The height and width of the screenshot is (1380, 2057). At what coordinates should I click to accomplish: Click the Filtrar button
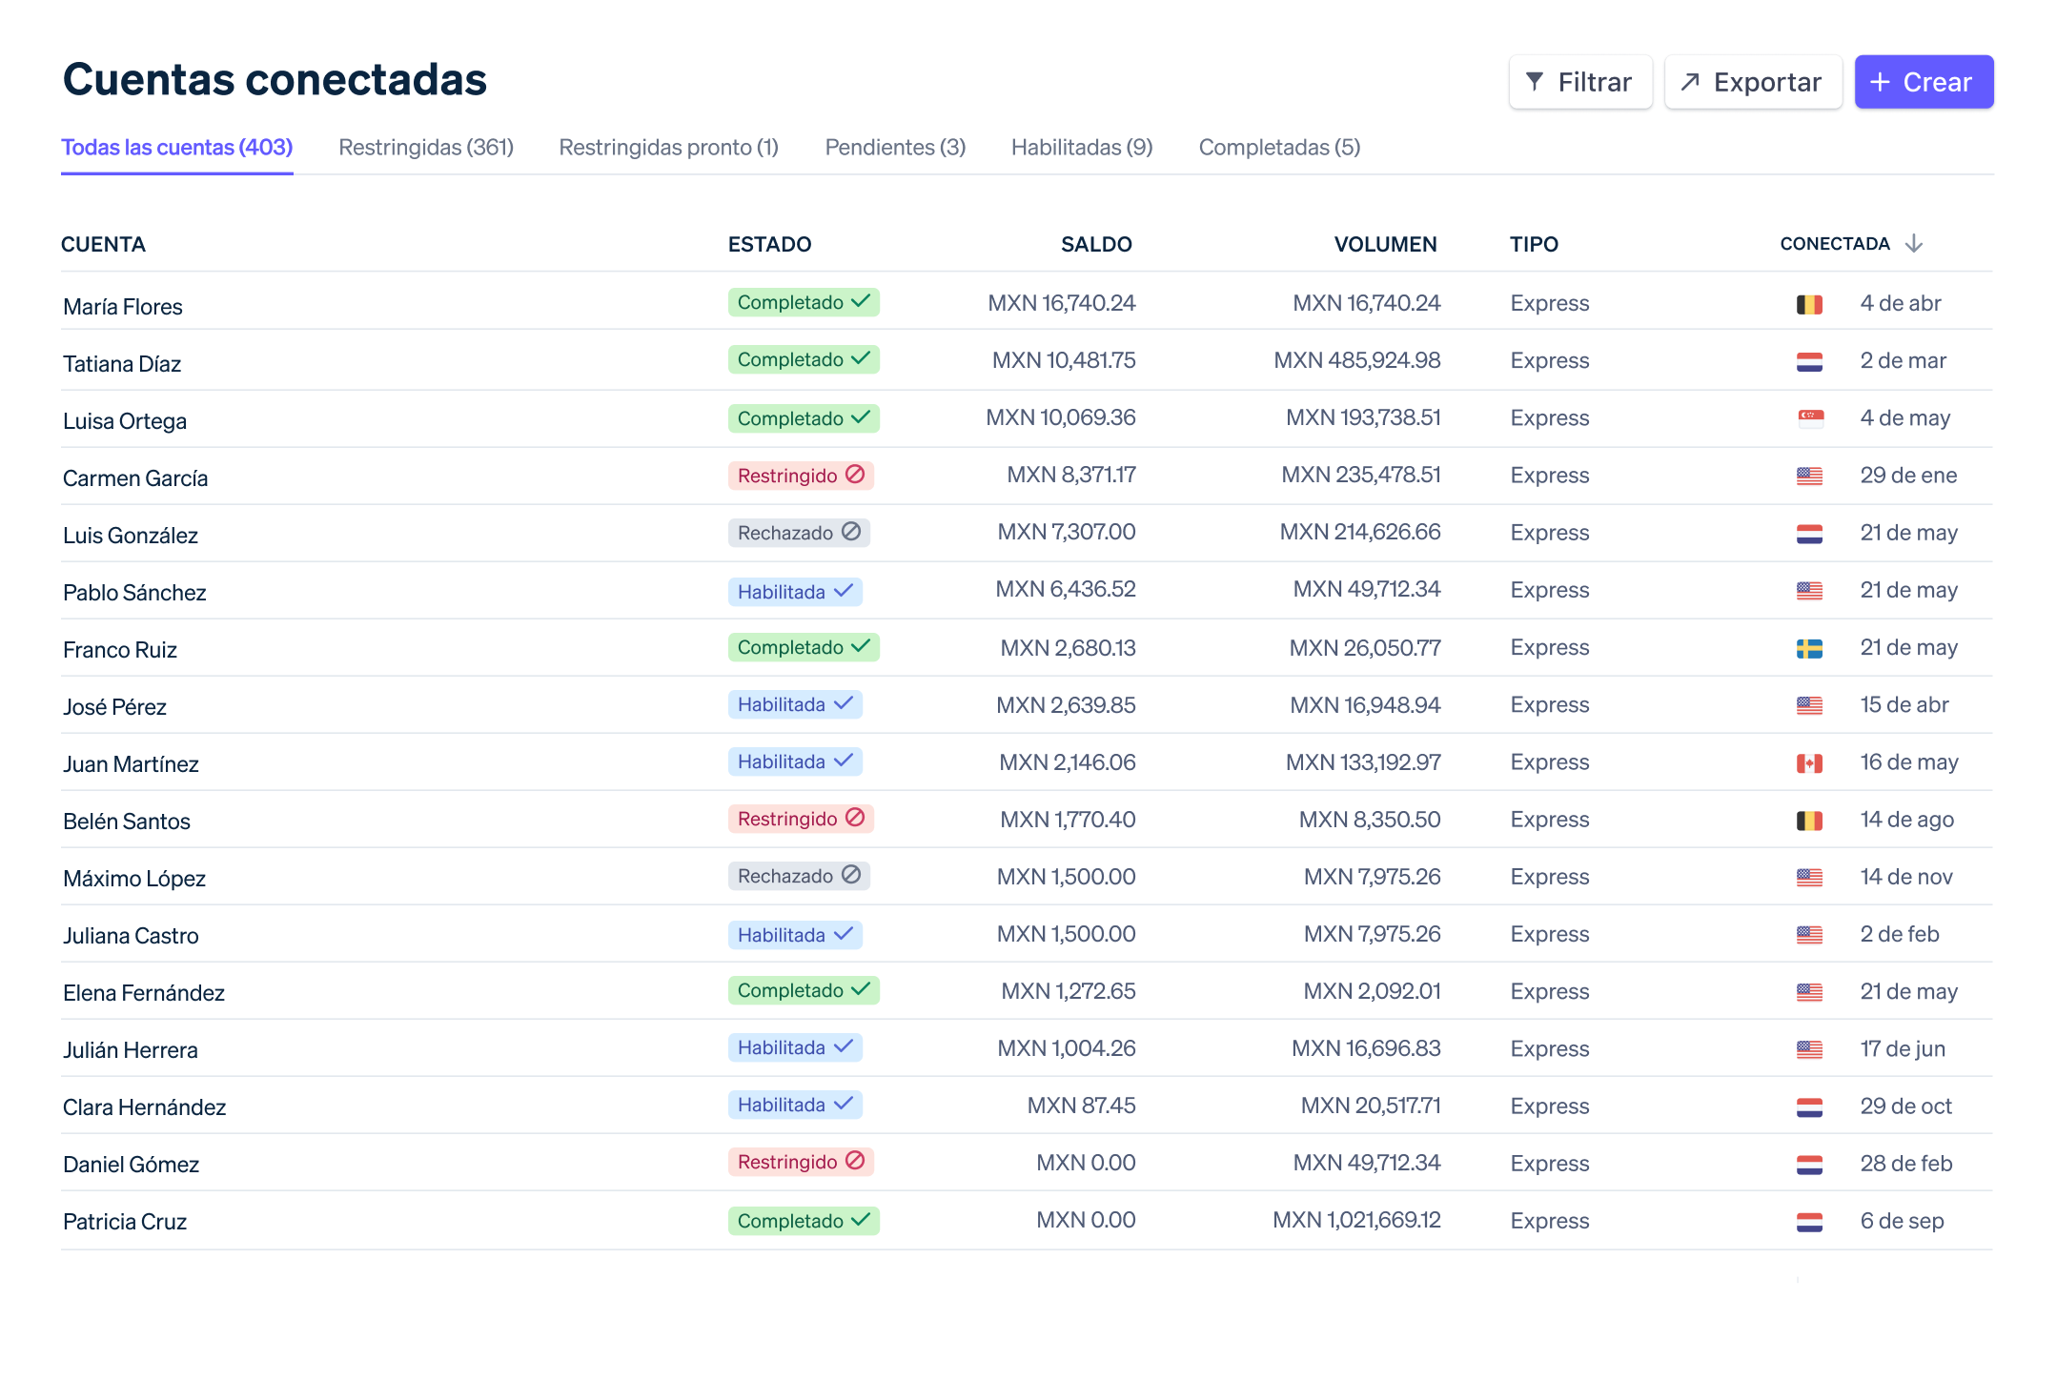click(x=1579, y=82)
